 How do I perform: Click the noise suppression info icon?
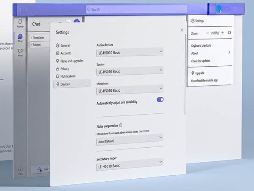[121, 125]
